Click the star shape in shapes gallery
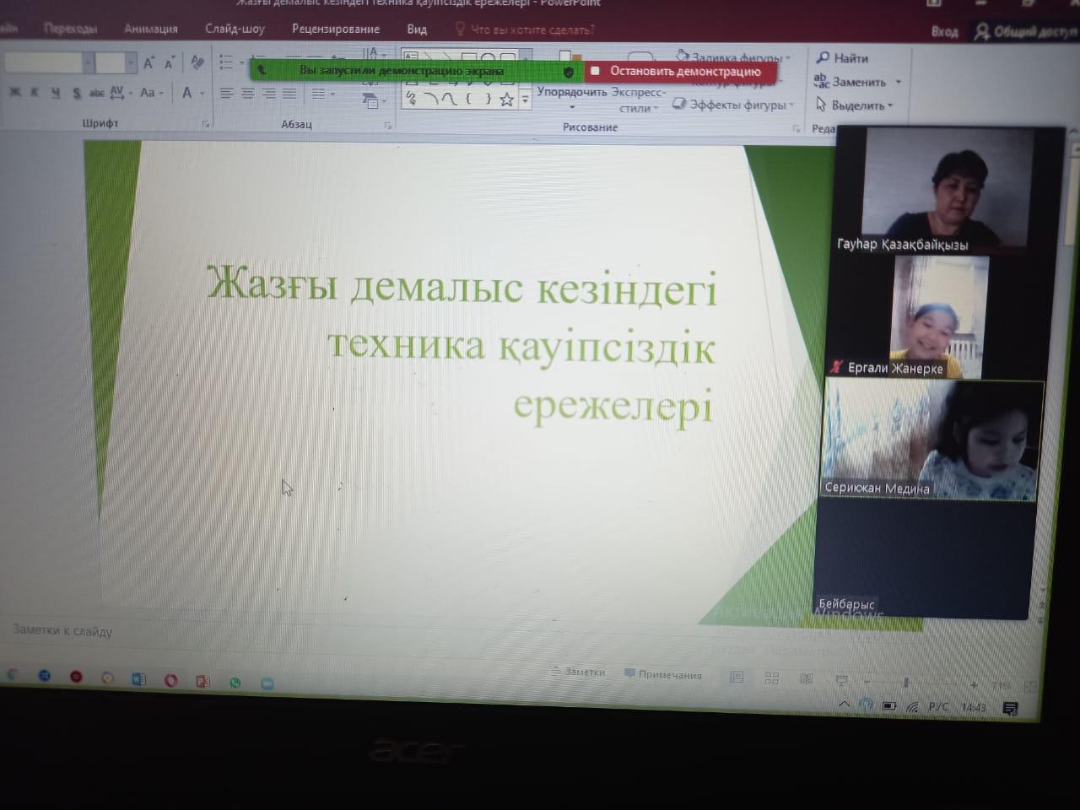1080x810 pixels. [x=506, y=100]
